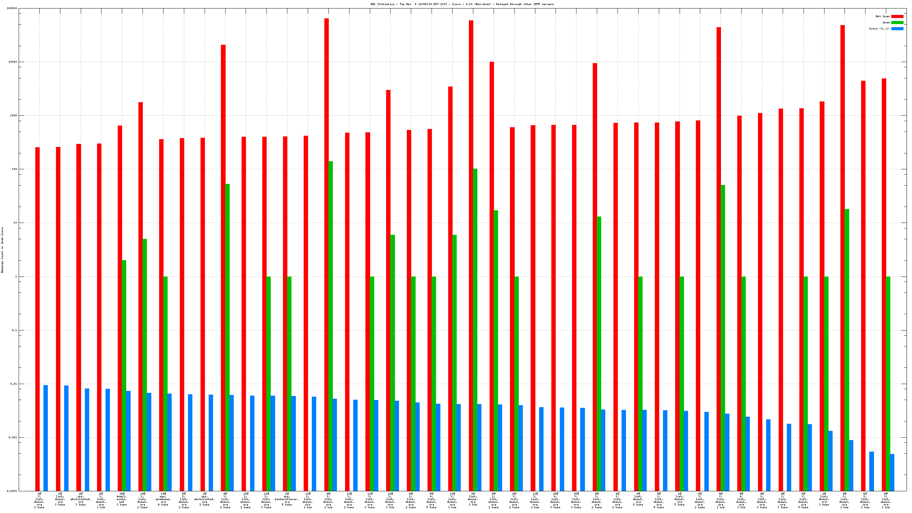Click the ips.whitelisted.org 3 hops label
Image resolution: width=912 pixels, height=513 pixels.
tap(81, 499)
